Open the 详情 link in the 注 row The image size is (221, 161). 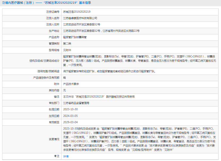click(x=66, y=156)
